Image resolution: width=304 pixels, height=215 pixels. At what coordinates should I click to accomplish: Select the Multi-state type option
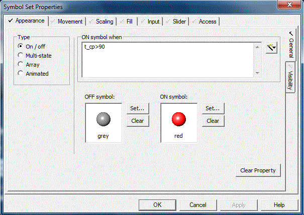[x=21, y=56]
